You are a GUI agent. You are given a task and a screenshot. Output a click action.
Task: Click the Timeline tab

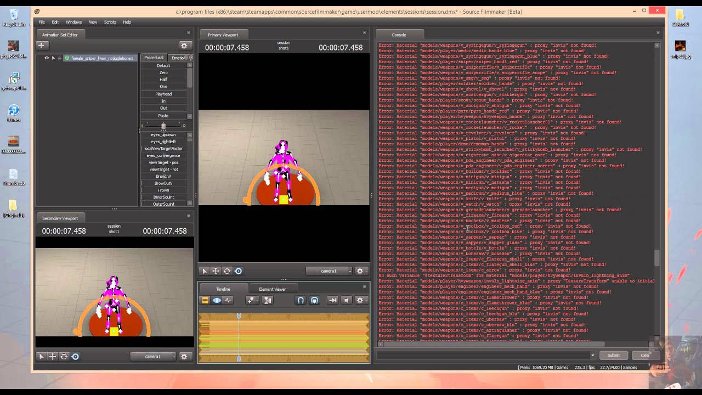point(223,289)
